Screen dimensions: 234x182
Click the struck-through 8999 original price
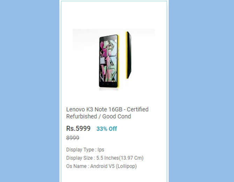coord(73,138)
